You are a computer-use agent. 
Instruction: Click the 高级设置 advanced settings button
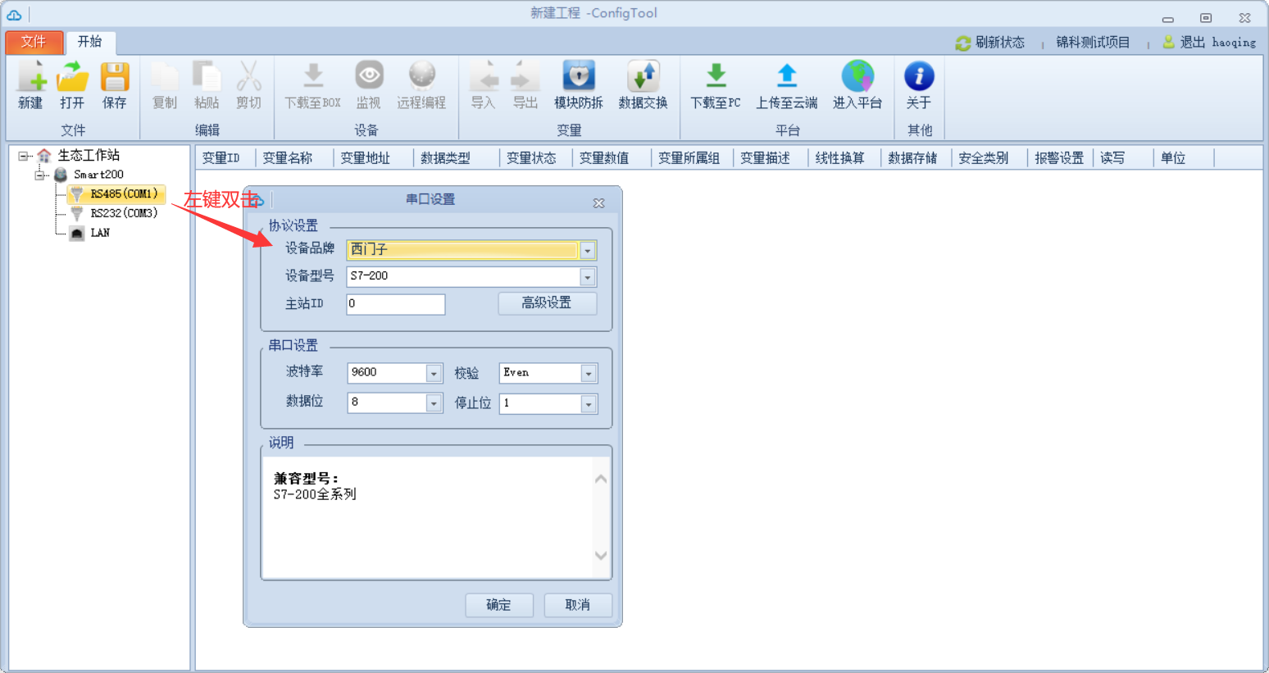click(547, 303)
